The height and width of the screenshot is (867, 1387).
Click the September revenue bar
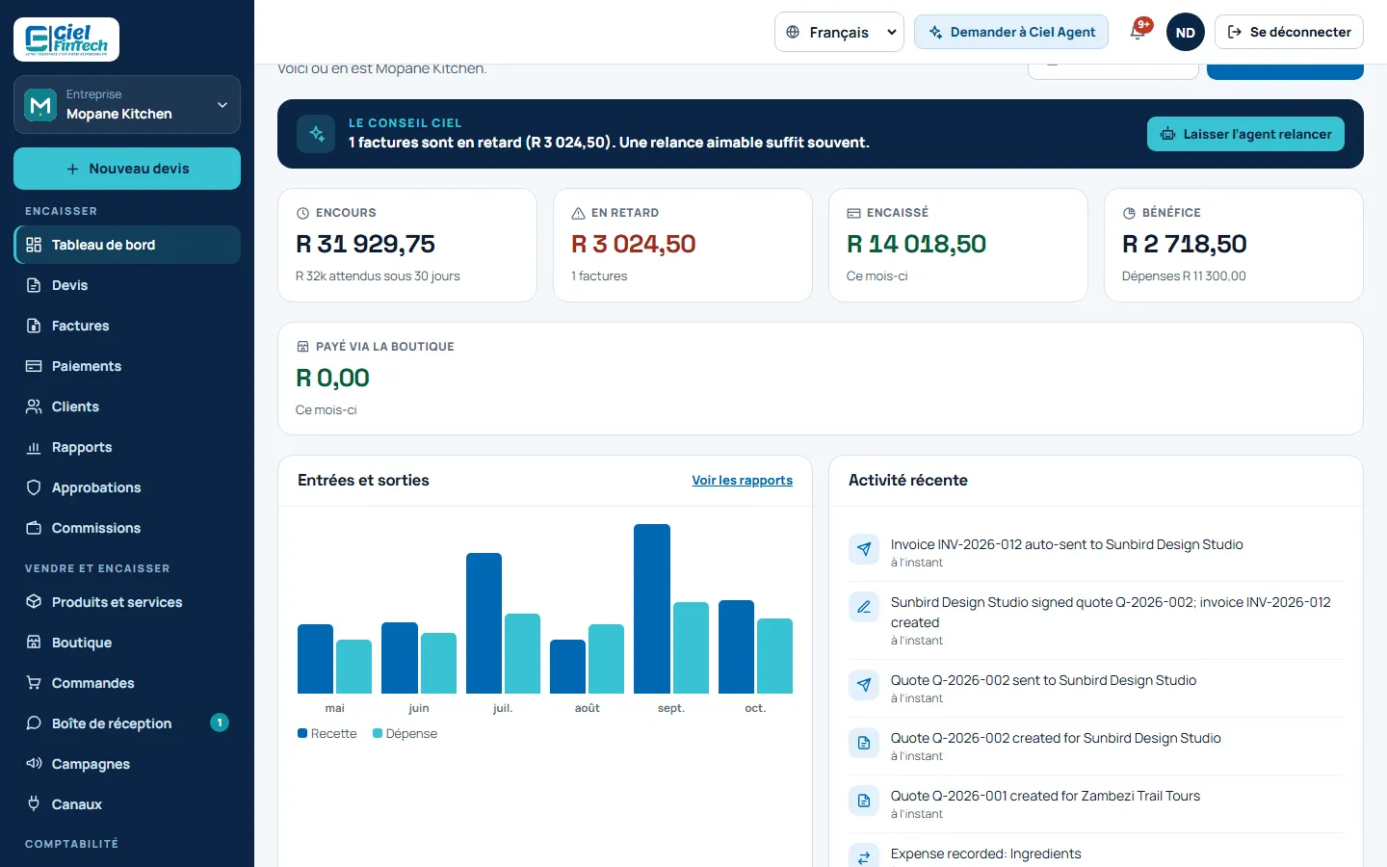(652, 609)
